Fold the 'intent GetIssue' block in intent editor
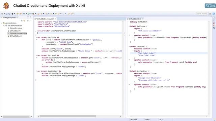 point(129,26)
